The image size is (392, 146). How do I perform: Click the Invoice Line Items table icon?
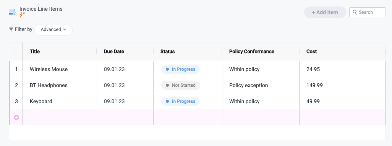pyautogui.click(x=13, y=12)
